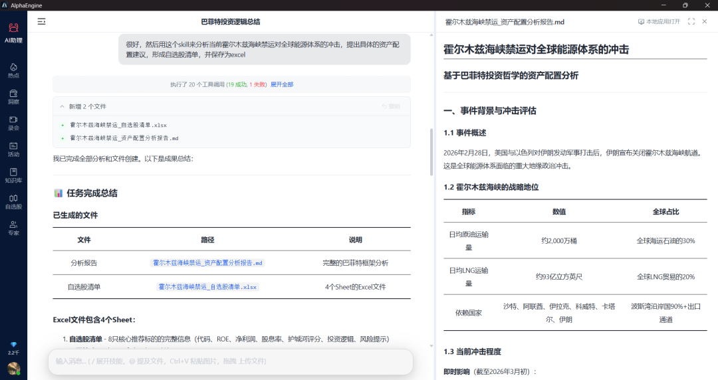Viewport: 718px width, 380px height.
Task: Close the markdown preview panel
Action: (704, 21)
